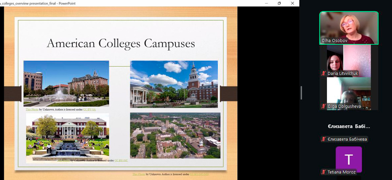Click the clock tower campus photo
This screenshot has width=392, height=180.
click(x=174, y=84)
